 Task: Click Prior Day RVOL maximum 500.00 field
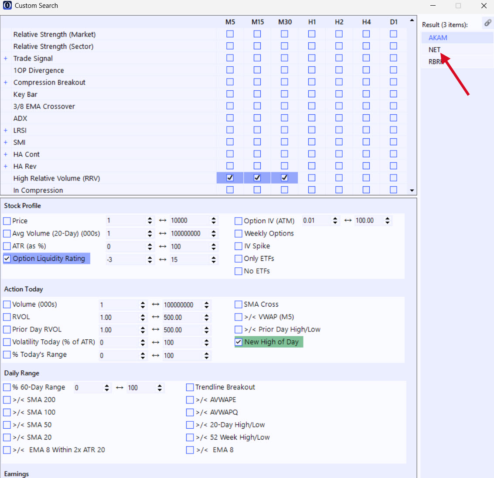(x=182, y=330)
